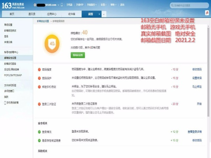Click the green 提高安全性 button
The height and width of the screenshot is (158, 211).
[78, 55]
